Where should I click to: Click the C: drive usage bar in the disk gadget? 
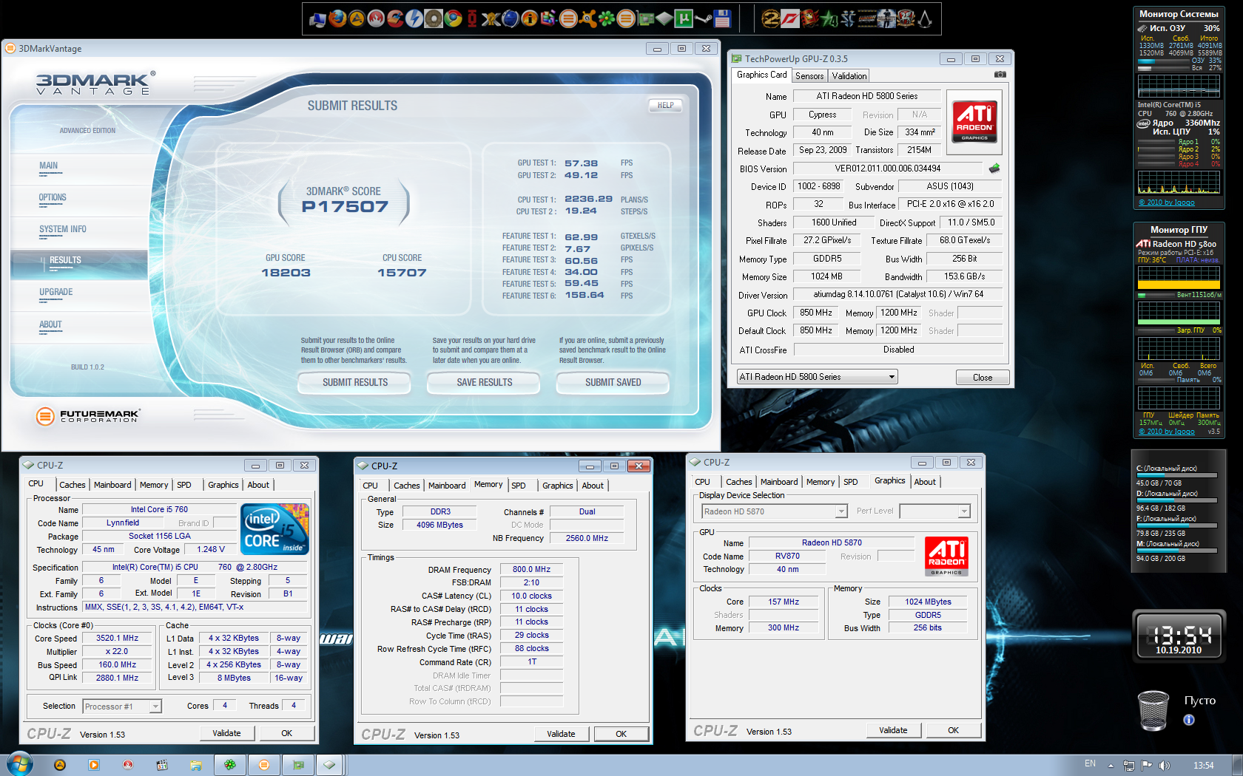(x=1177, y=476)
